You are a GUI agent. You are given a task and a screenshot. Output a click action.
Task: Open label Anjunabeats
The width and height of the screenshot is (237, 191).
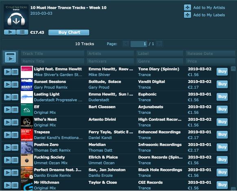(151, 107)
